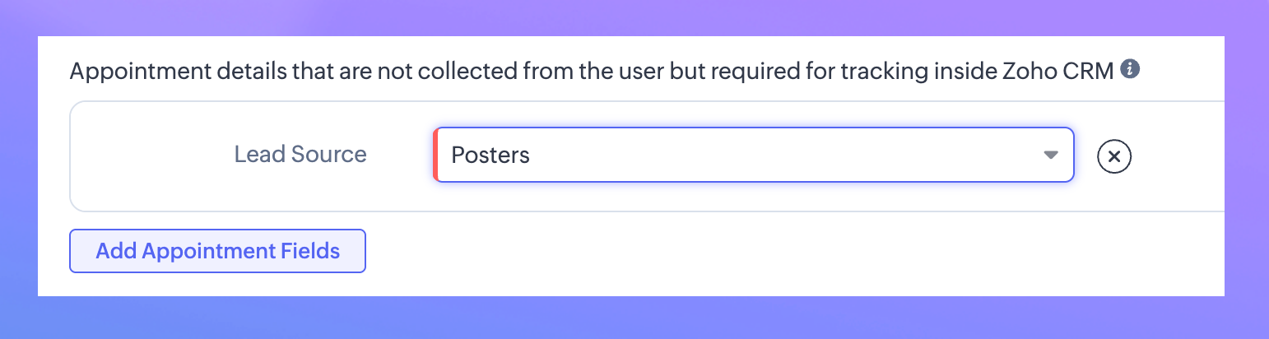Remove the Lead Source field row
Viewport: 1269px width, 339px height.
[1114, 156]
